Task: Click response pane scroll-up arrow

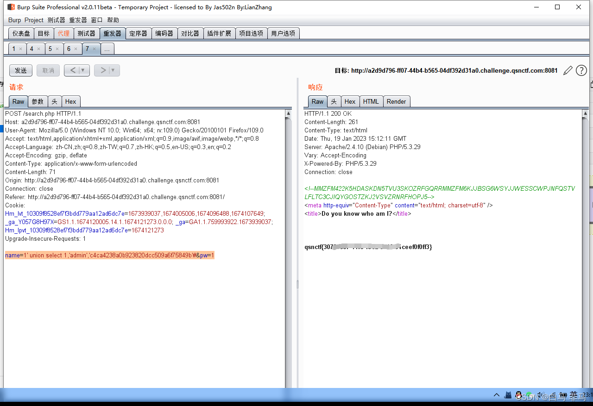Action: pos(586,113)
